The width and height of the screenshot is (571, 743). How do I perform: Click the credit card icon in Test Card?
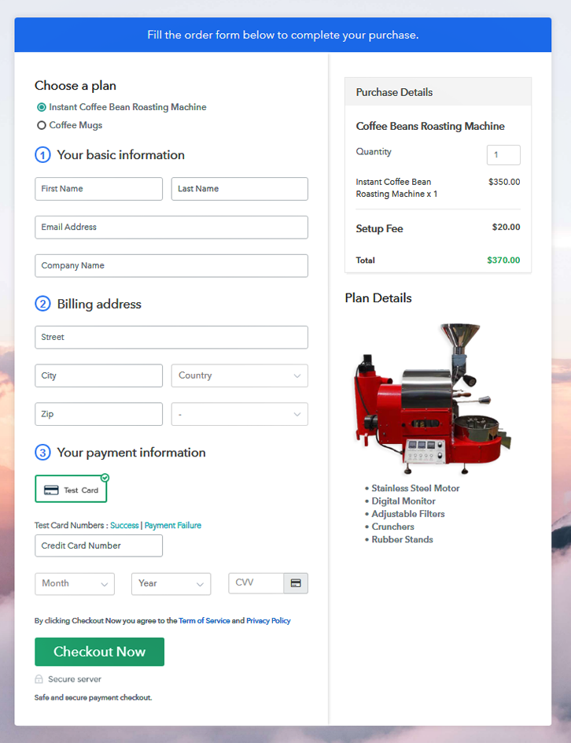tap(51, 490)
